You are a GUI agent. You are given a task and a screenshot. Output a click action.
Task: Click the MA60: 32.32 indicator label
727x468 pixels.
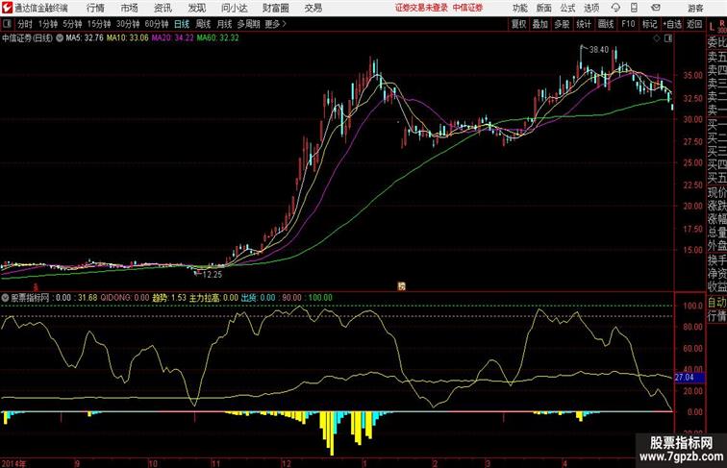coord(217,38)
